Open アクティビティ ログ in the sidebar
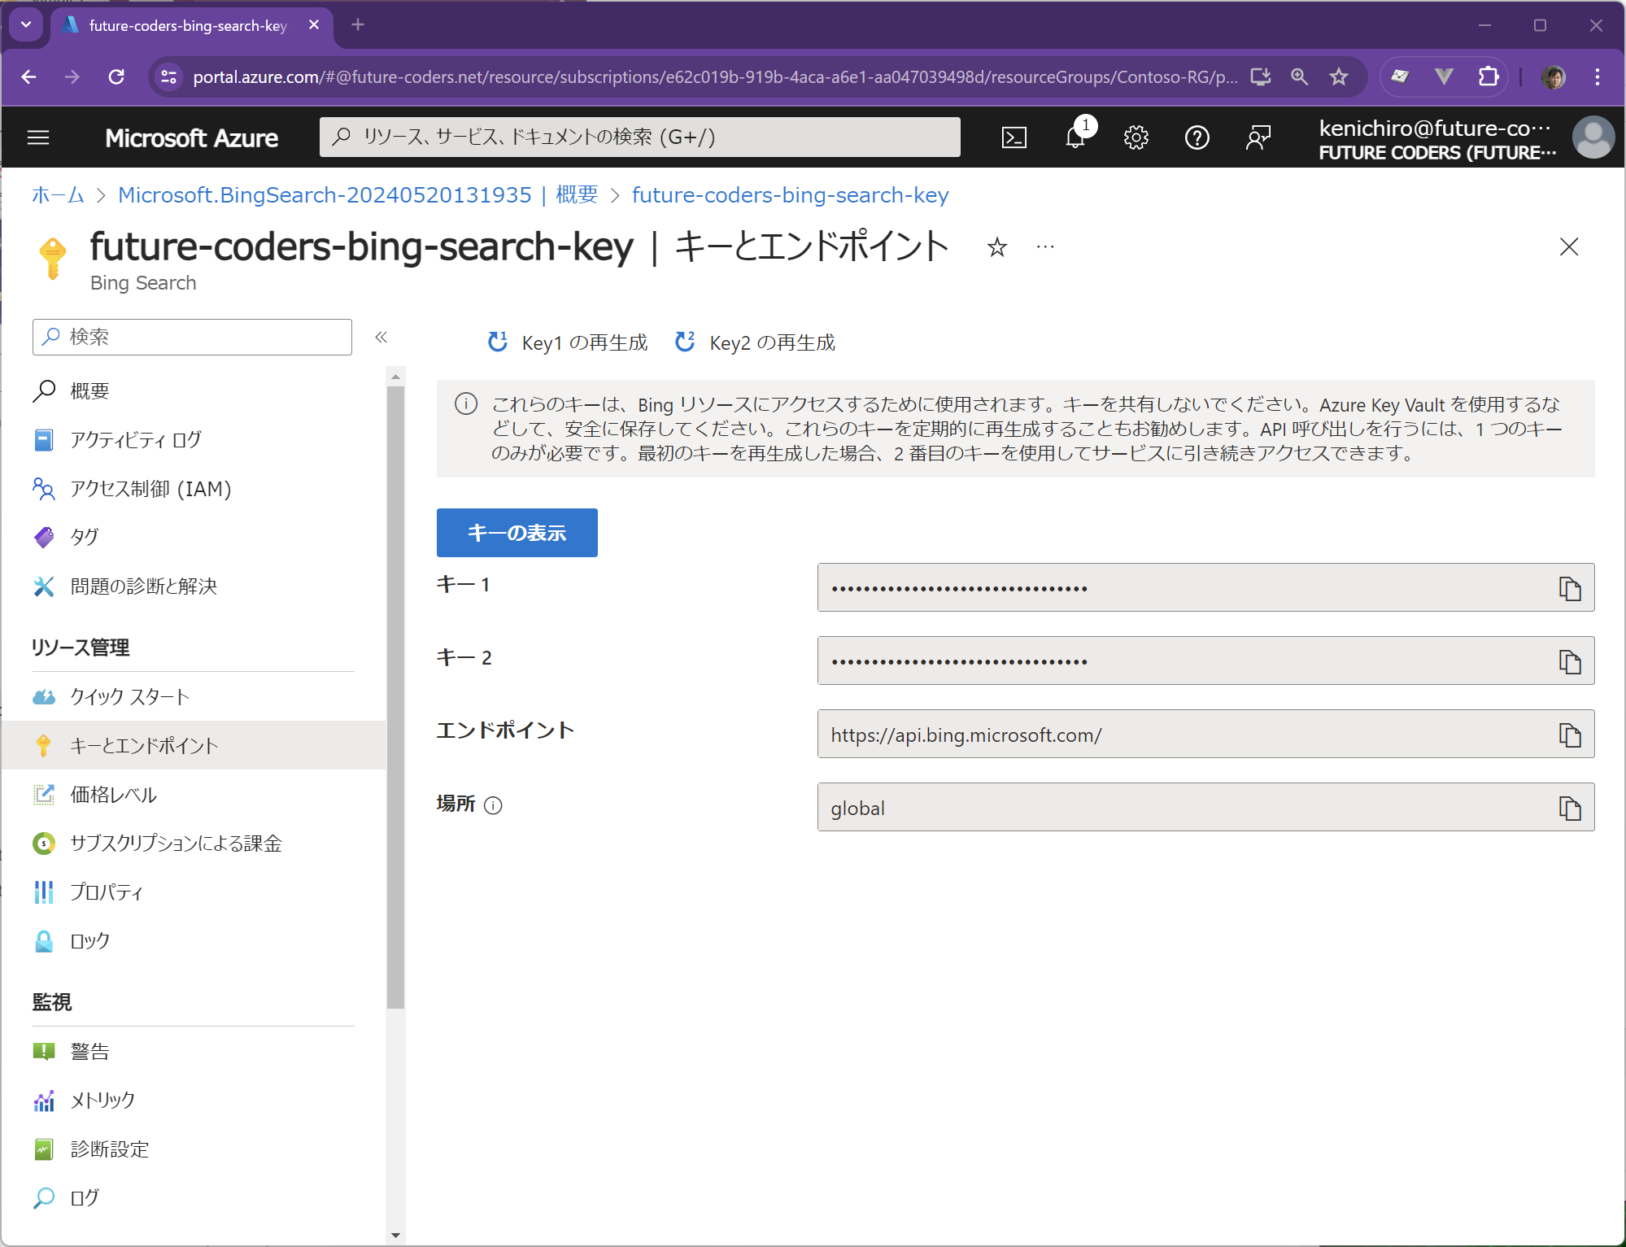Image resolution: width=1626 pixels, height=1247 pixels. [133, 439]
